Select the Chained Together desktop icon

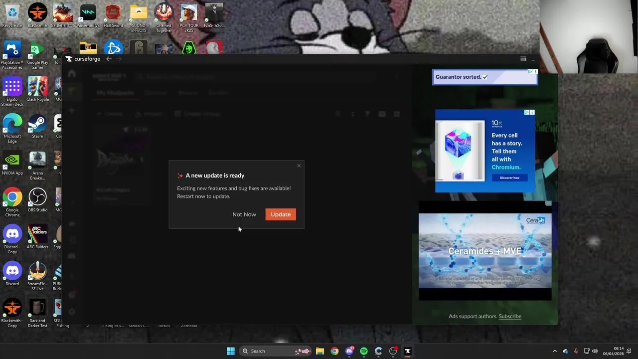163,19
